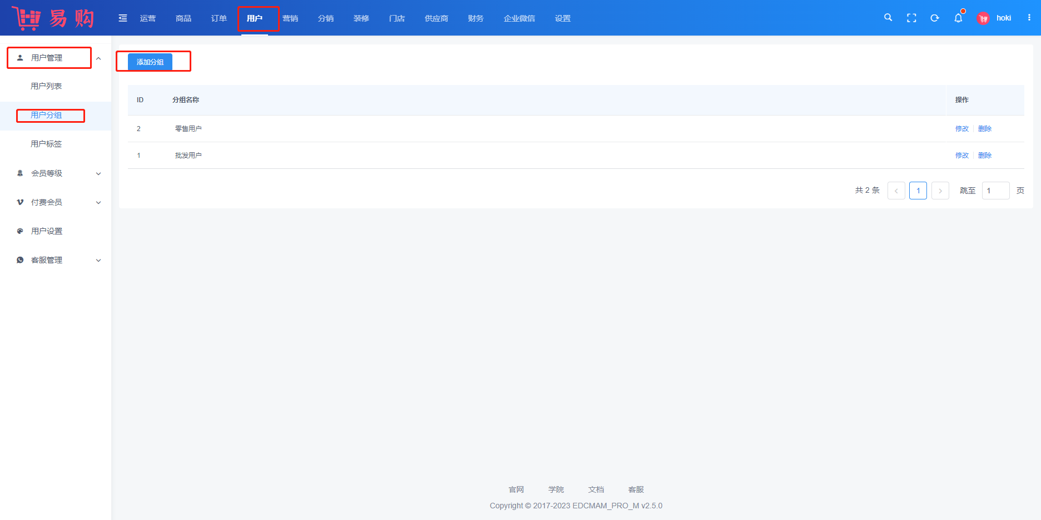Click the 添加分组 button

click(x=150, y=62)
